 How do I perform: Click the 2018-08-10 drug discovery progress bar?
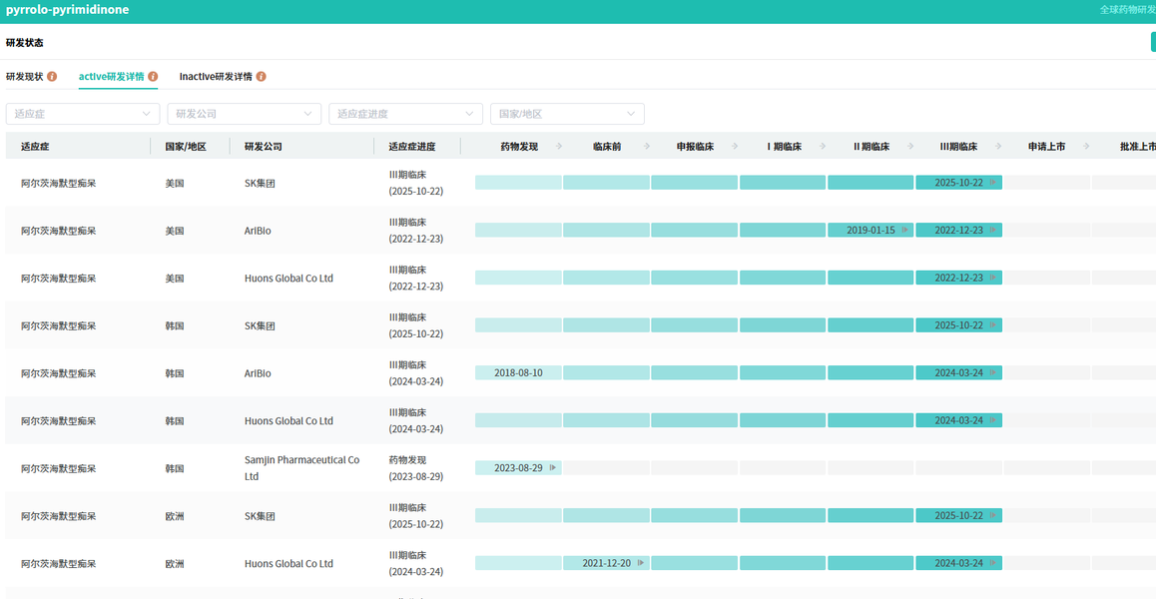coord(518,372)
